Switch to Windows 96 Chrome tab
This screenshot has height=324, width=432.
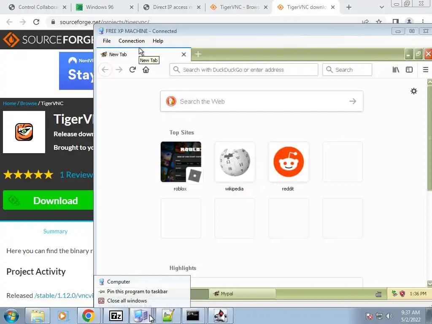click(105, 7)
